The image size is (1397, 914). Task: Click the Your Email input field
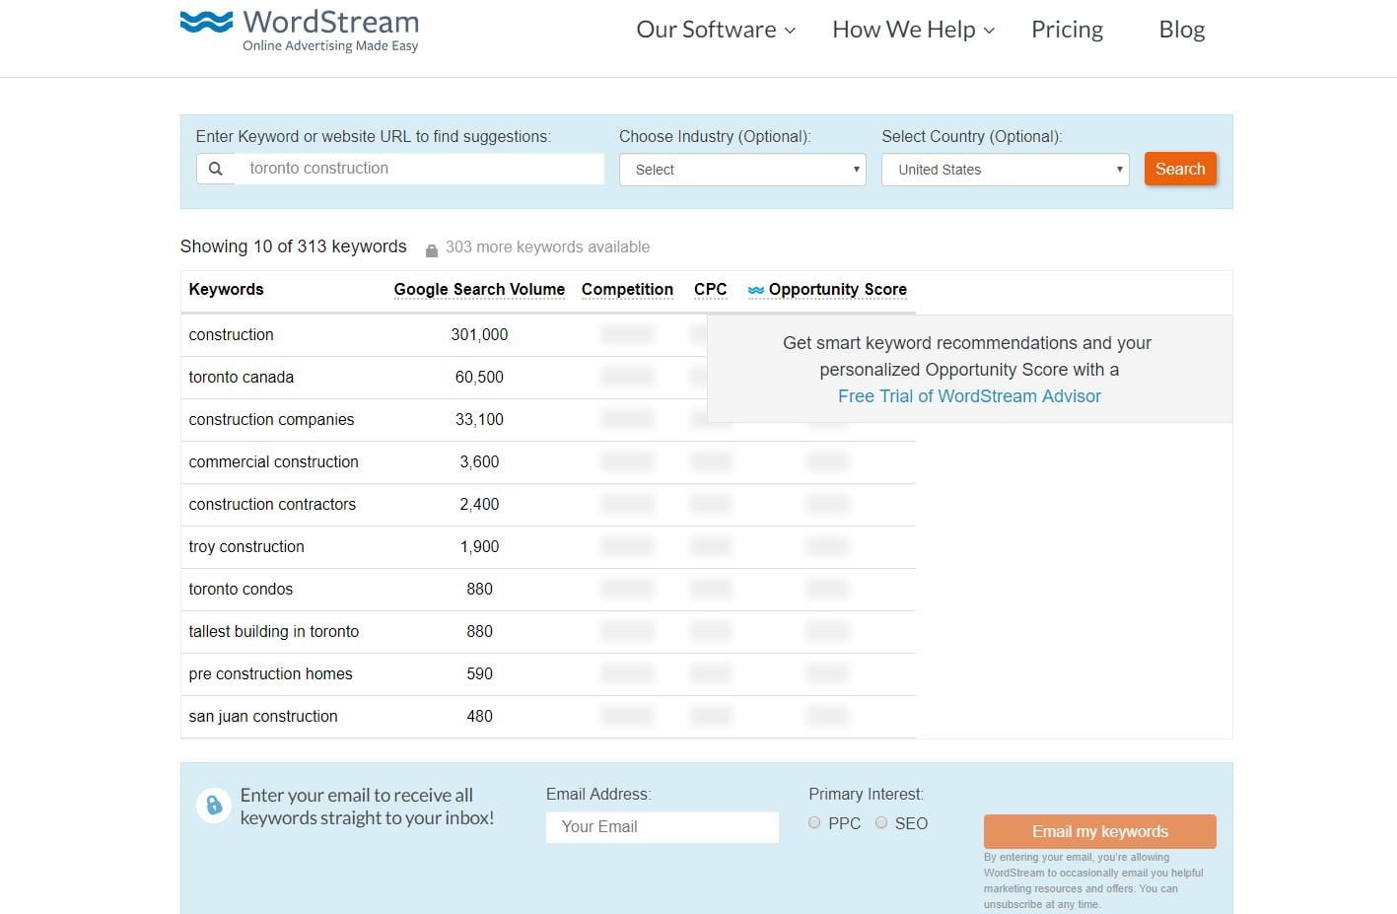coord(663,827)
